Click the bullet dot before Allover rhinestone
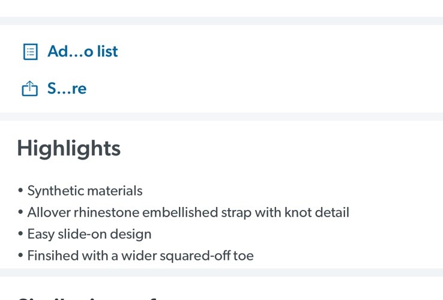This screenshot has height=300, width=443. click(20, 212)
